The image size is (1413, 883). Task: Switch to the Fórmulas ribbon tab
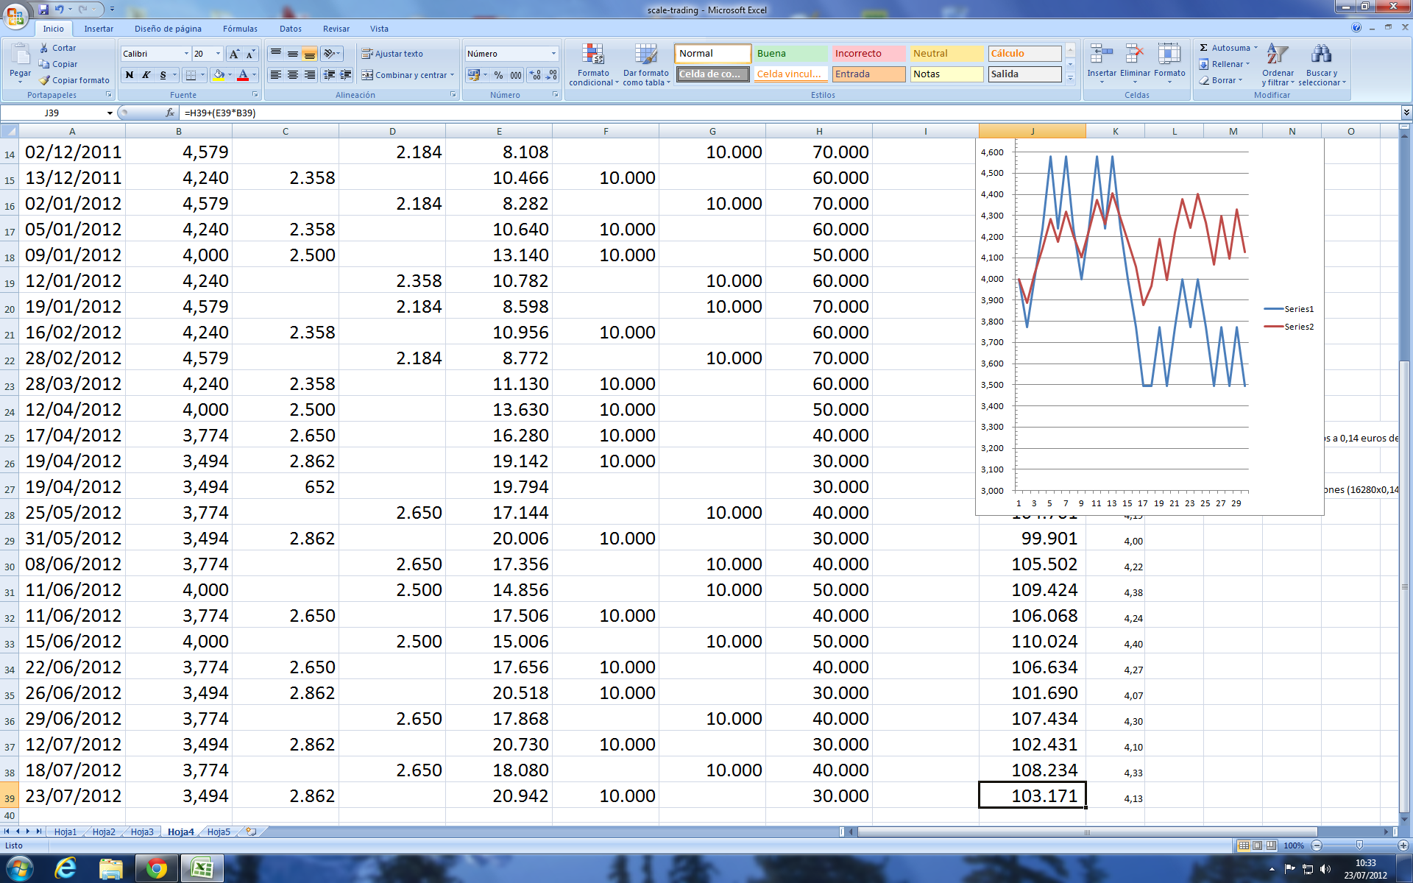[240, 29]
